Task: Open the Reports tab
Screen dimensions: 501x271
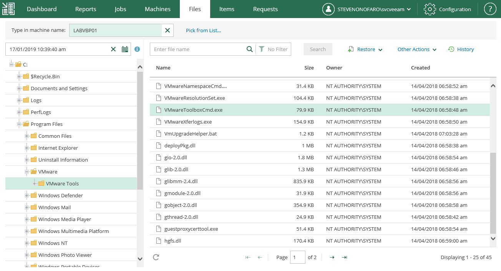Action: pos(86,9)
